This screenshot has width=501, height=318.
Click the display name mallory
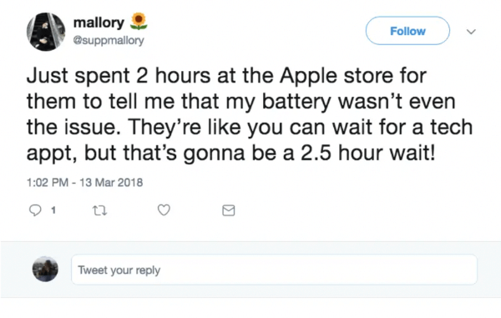tap(99, 23)
